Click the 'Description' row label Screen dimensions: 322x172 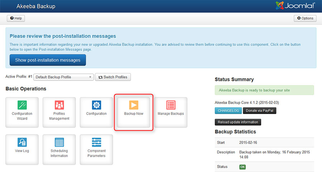(x=226, y=152)
